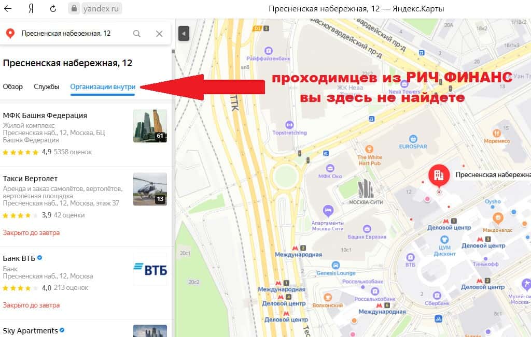531x337 pixels.
Task: Click The White Hart Pub map marker
Action: (369, 149)
